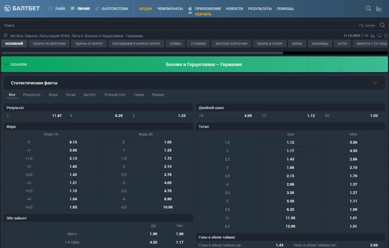Toggle favorite star for this match
The image size is (389, 248).
tap(386, 36)
